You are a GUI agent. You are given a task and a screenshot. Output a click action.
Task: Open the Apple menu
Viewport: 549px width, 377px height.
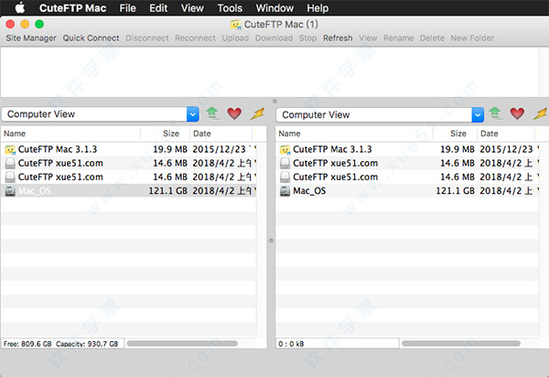pyautogui.click(x=20, y=7)
